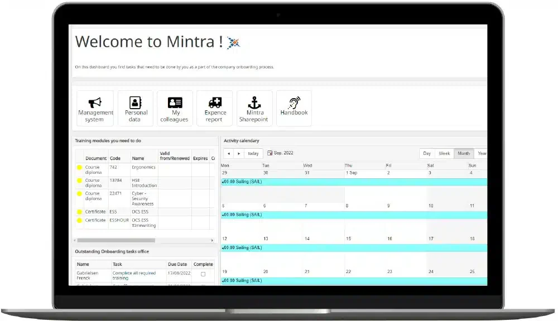Viewport: 558px width, 321px height.
Task: Click the calendar icon beside Sep, 2022
Action: 270,153
